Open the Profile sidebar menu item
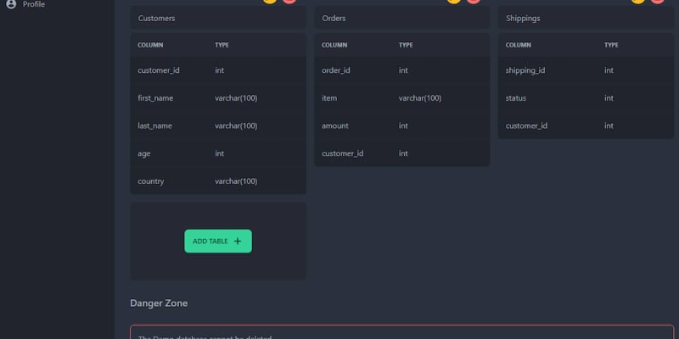 tap(34, 4)
